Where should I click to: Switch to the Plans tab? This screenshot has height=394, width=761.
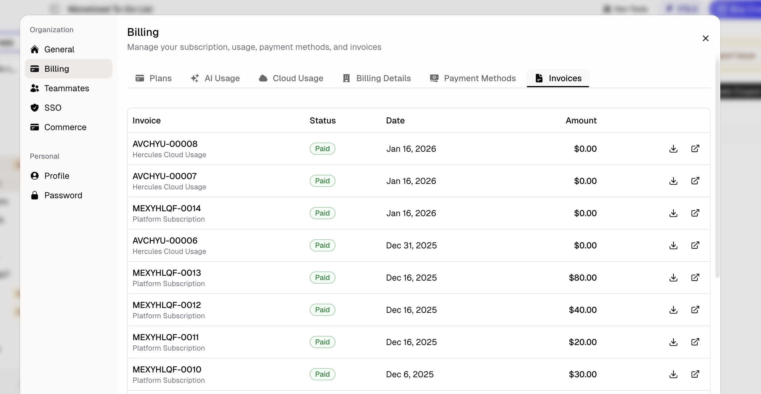tap(153, 78)
